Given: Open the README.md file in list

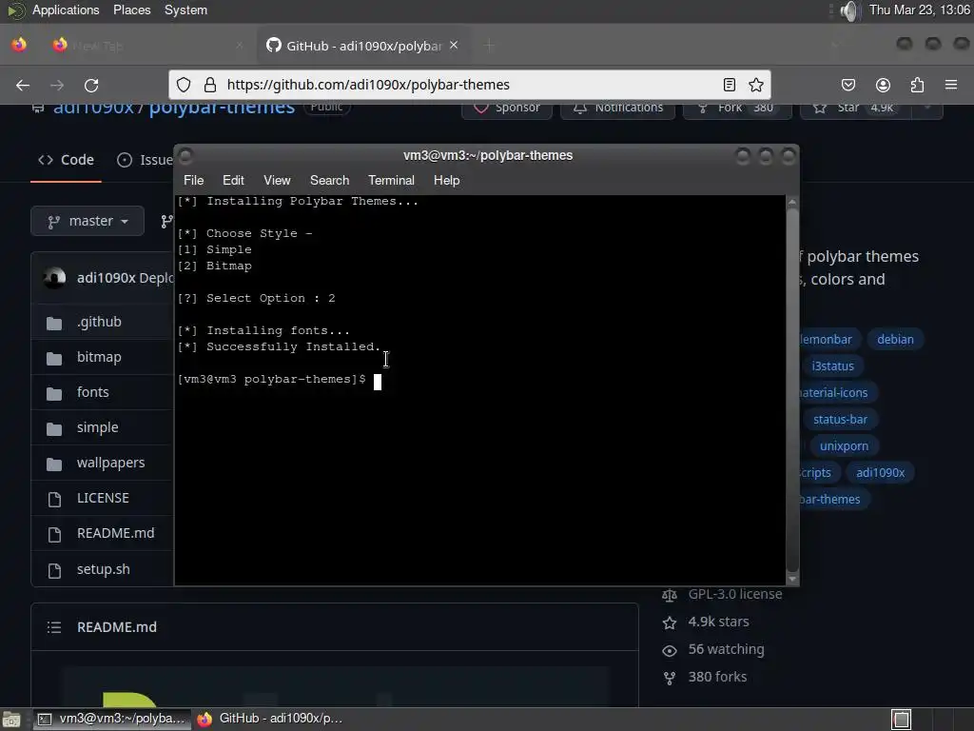Looking at the screenshot, I should [x=115, y=533].
